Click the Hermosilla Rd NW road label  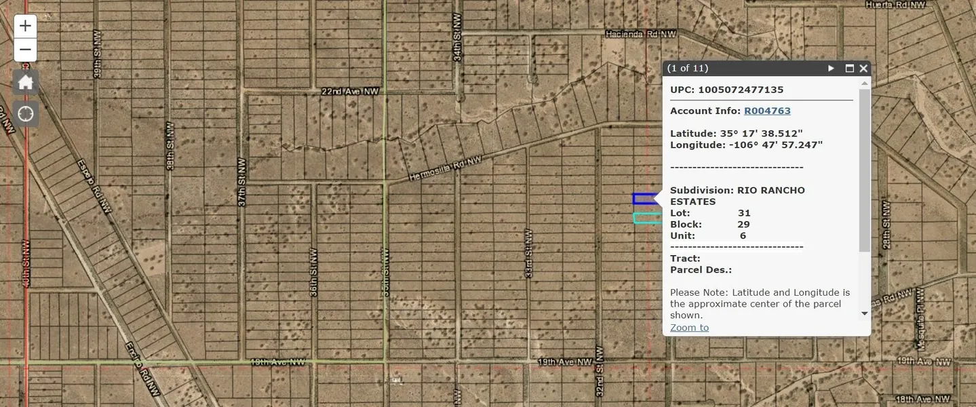445,169
